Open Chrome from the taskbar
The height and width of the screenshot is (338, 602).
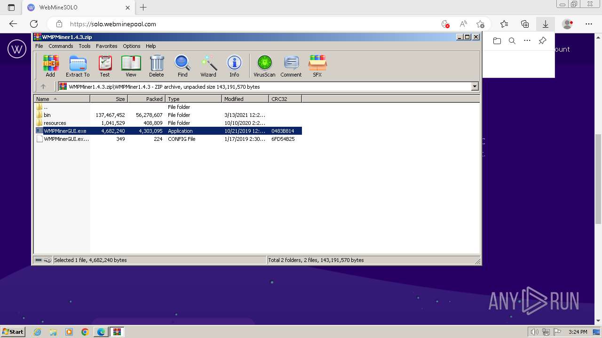[85, 332]
